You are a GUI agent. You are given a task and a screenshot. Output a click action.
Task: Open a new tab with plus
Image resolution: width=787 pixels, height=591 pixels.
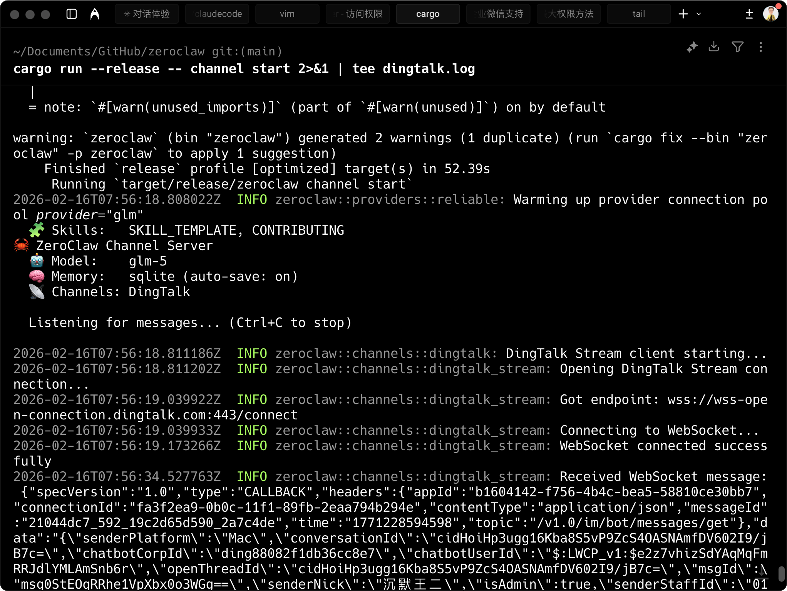(683, 14)
